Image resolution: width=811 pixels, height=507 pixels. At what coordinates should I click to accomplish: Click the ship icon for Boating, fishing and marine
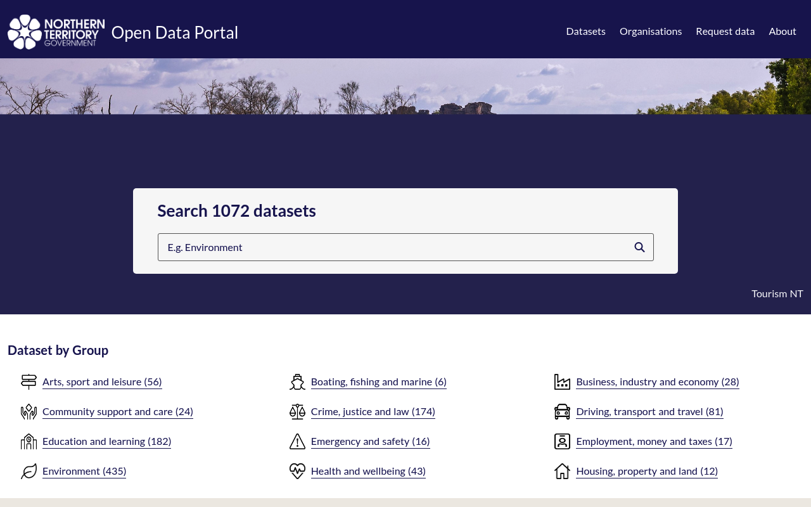297,382
